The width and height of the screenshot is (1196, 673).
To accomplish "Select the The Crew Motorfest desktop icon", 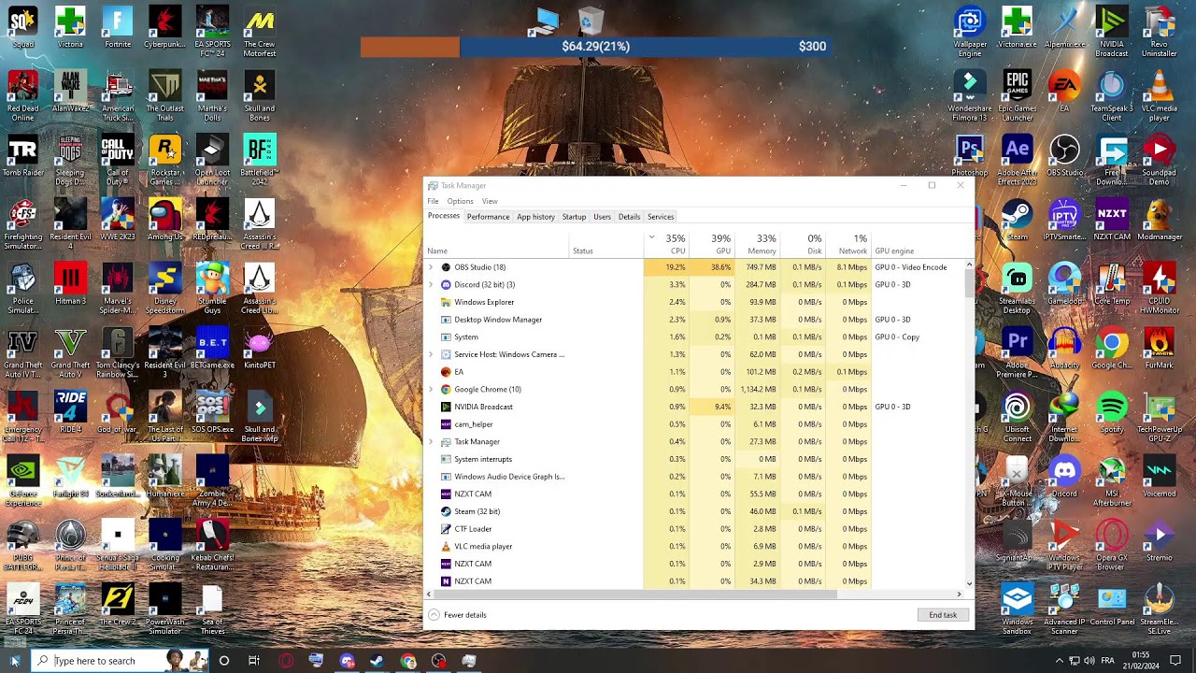I will (x=260, y=31).
